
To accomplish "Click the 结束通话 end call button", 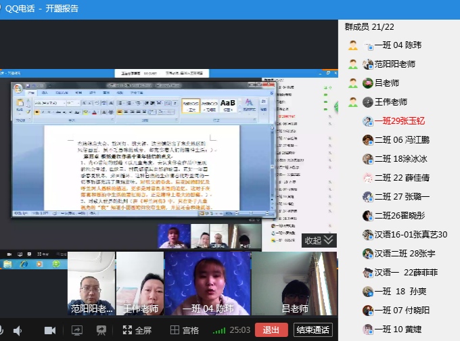I will (313, 330).
